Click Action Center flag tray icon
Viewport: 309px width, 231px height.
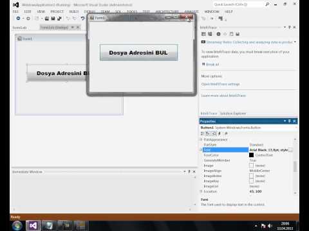pos(263,226)
